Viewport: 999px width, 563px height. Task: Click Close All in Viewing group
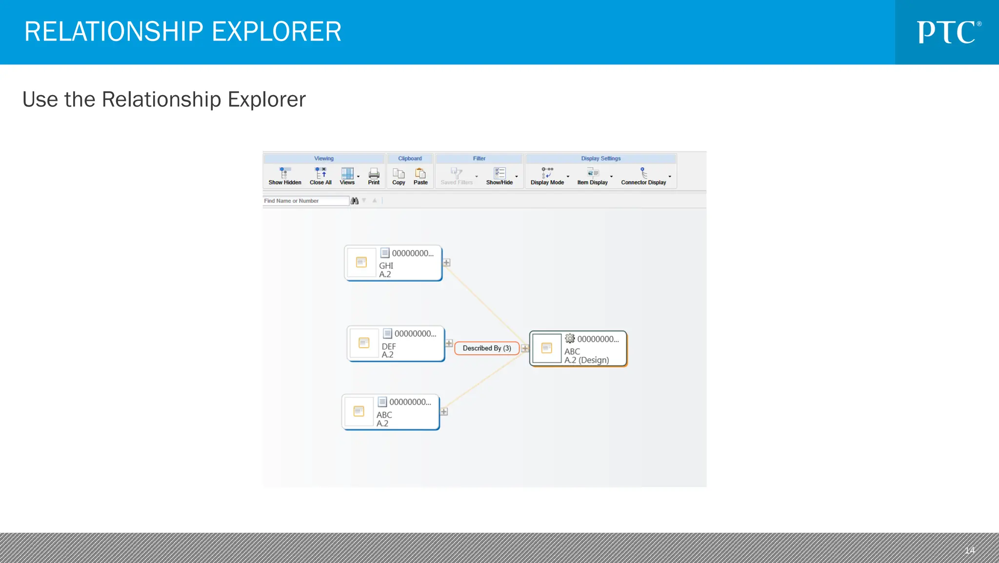[x=320, y=174]
